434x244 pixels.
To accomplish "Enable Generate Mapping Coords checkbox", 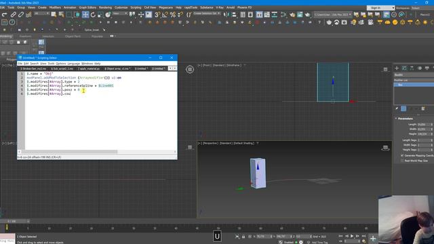I will [x=402, y=155].
